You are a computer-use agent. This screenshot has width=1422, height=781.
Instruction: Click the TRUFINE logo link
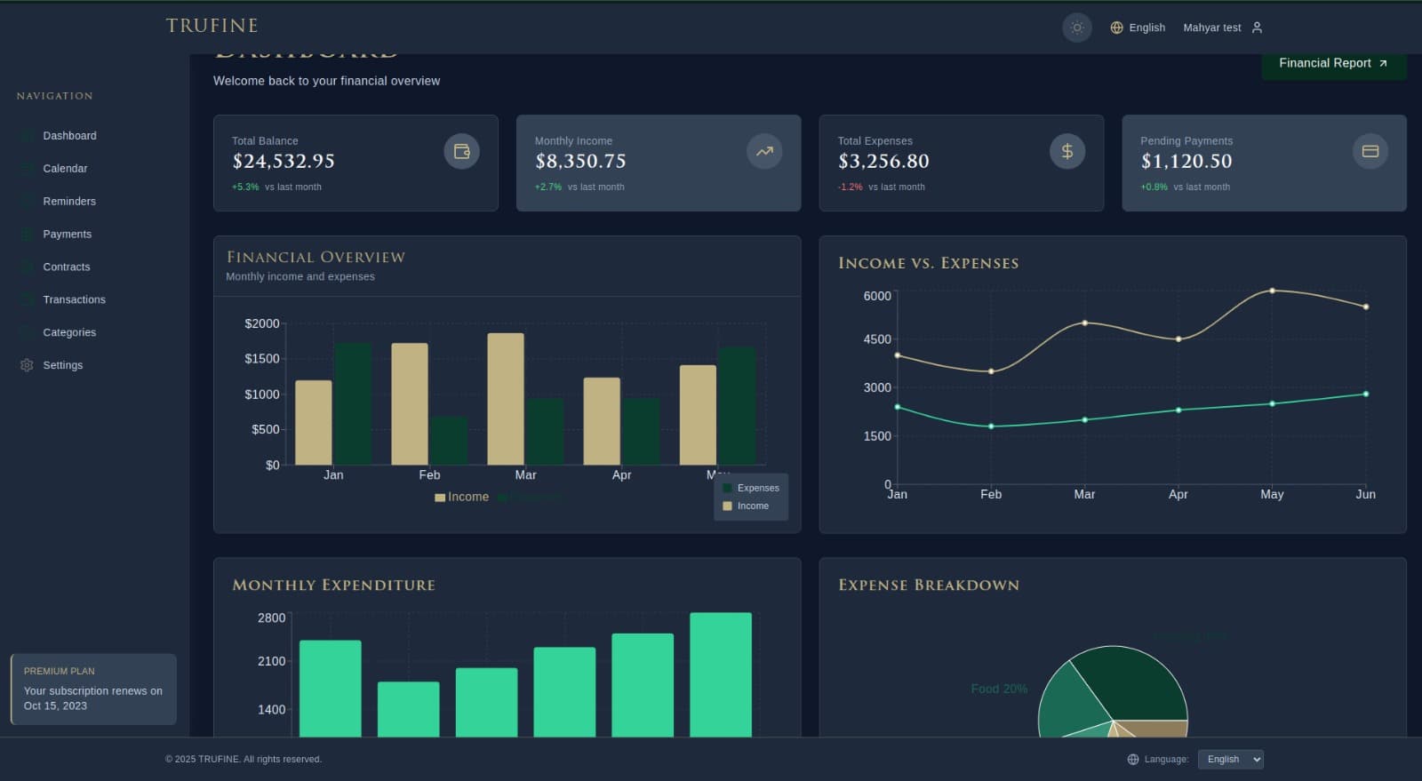pos(212,26)
